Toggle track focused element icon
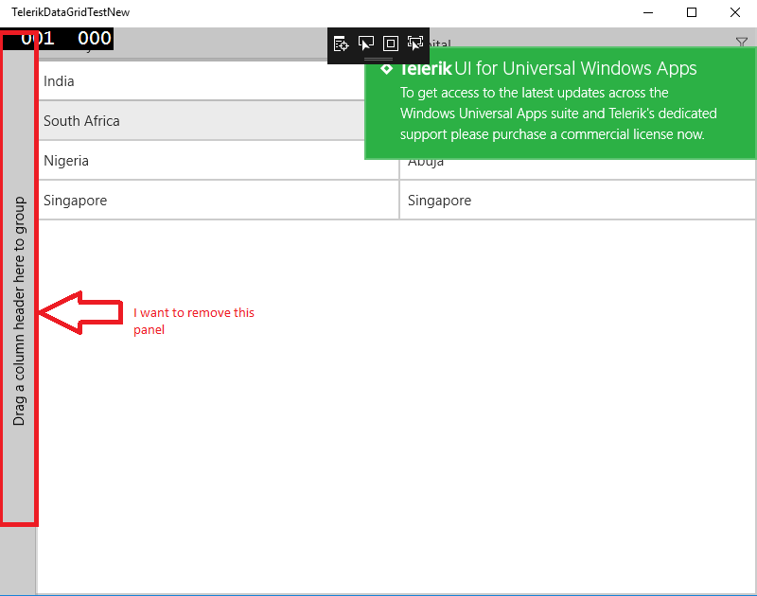The height and width of the screenshot is (596, 757). coord(414,44)
